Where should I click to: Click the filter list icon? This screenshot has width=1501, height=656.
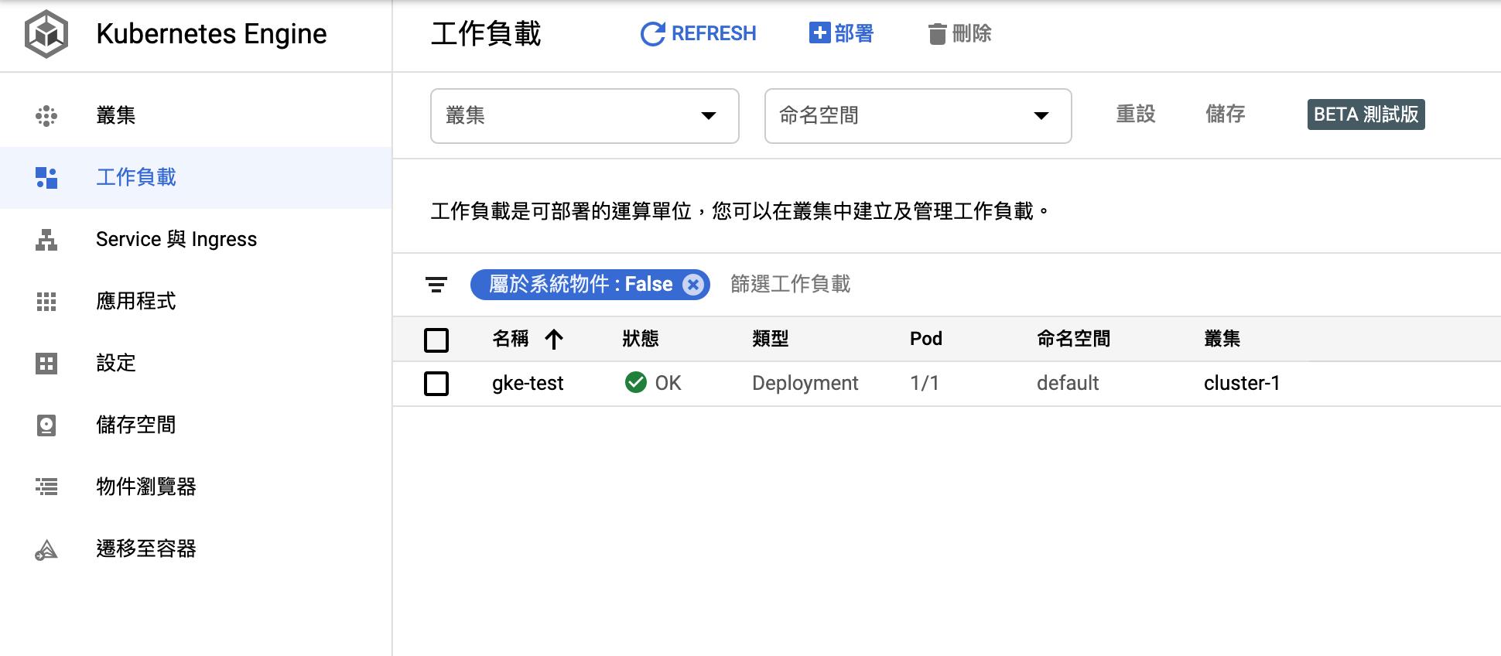(436, 285)
